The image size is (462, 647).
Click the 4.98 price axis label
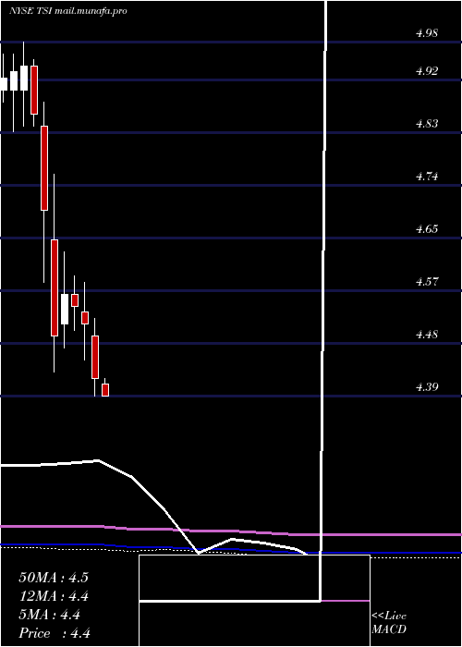coord(427,33)
